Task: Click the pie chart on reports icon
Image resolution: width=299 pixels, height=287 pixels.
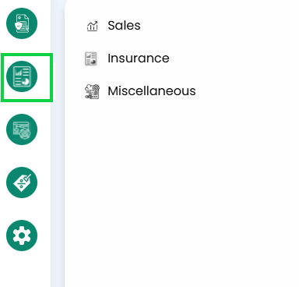Action: coord(26,81)
